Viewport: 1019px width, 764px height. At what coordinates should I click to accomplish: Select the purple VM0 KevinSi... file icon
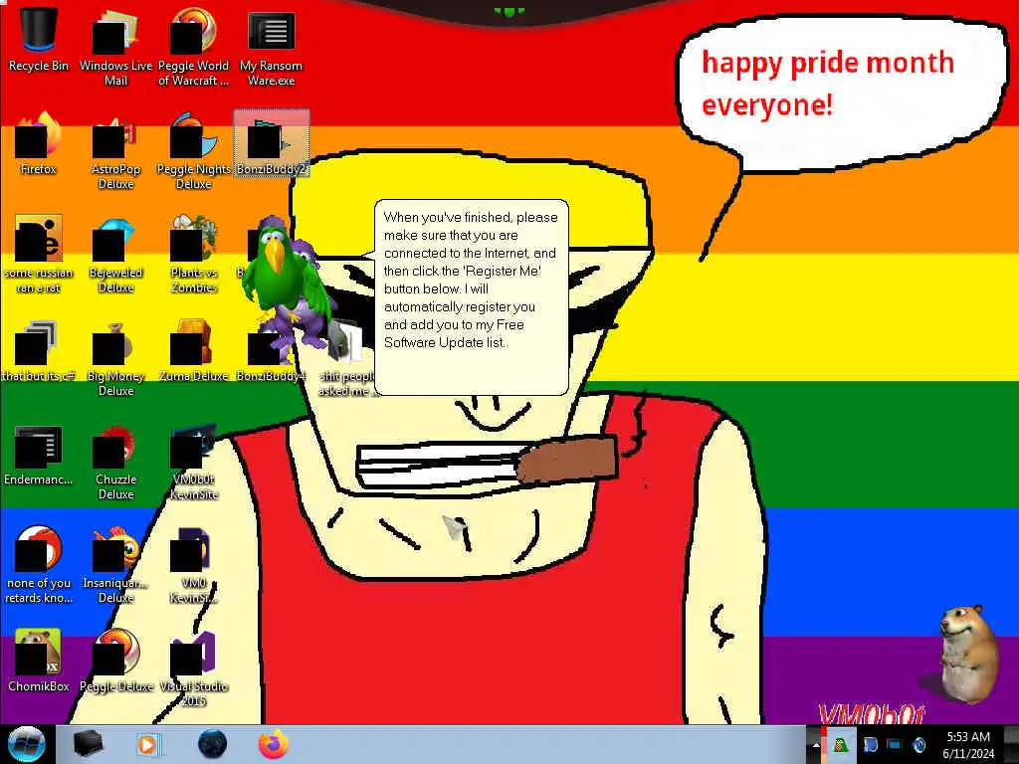[x=193, y=565]
